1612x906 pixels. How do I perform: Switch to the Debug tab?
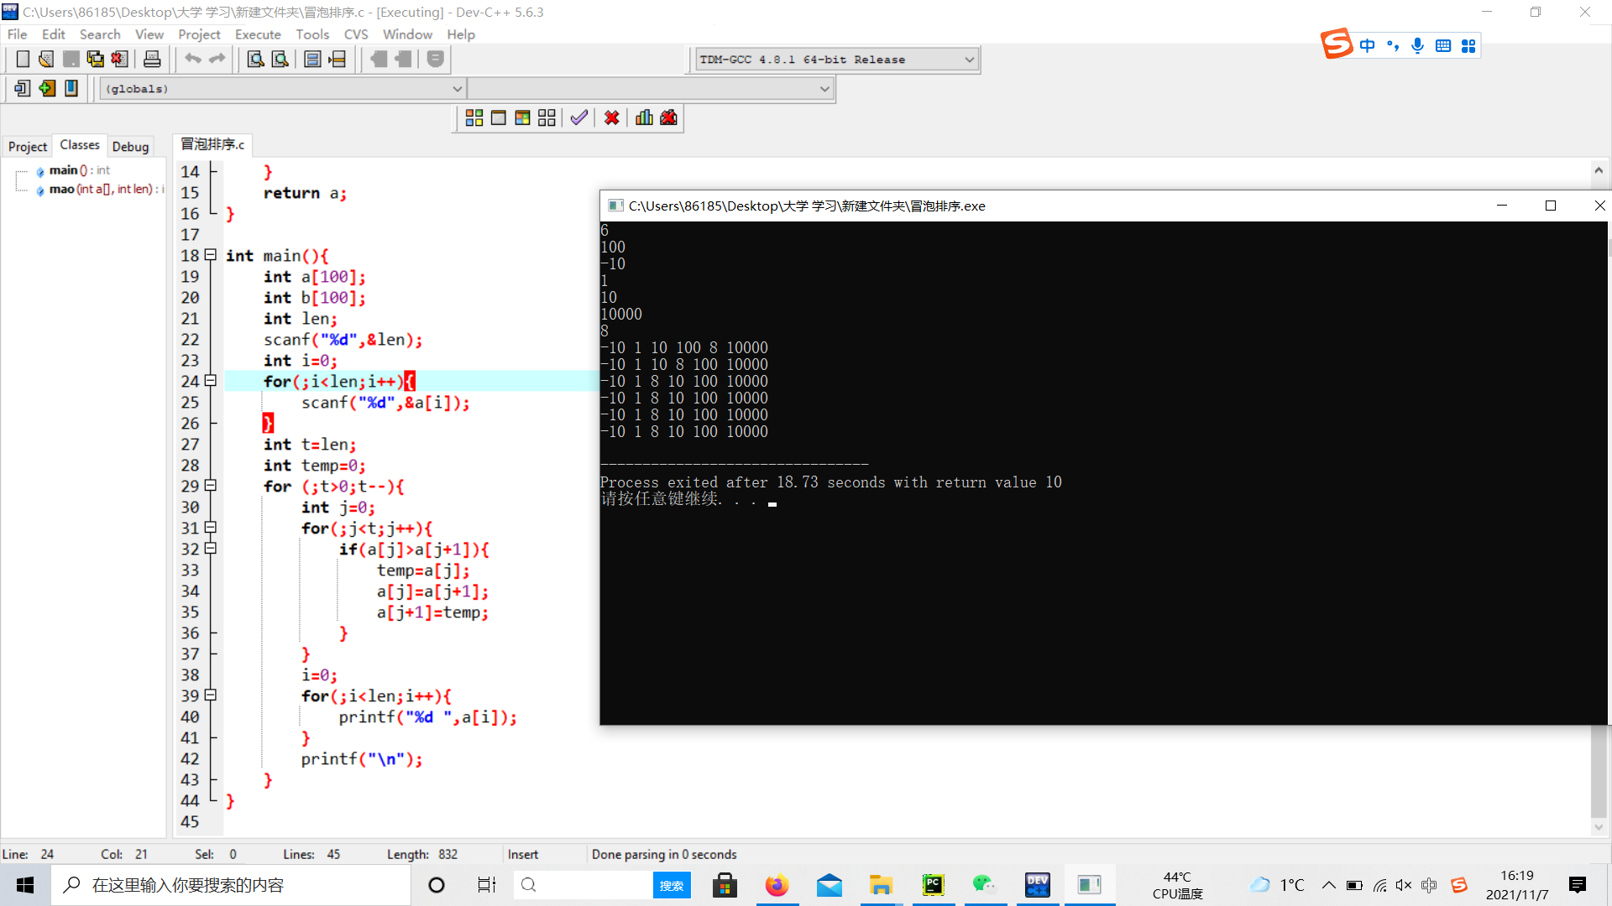tap(130, 146)
